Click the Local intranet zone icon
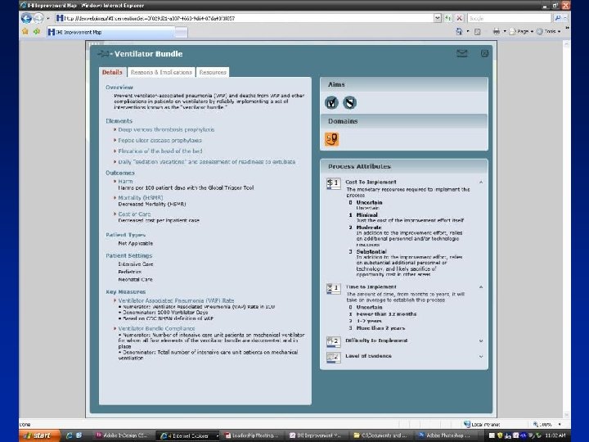The width and height of the screenshot is (589, 442). coord(467,424)
